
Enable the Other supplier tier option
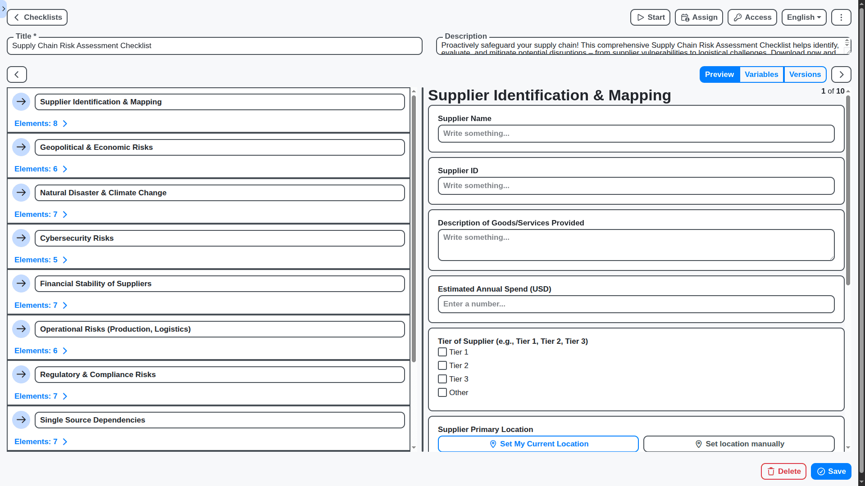tap(442, 392)
